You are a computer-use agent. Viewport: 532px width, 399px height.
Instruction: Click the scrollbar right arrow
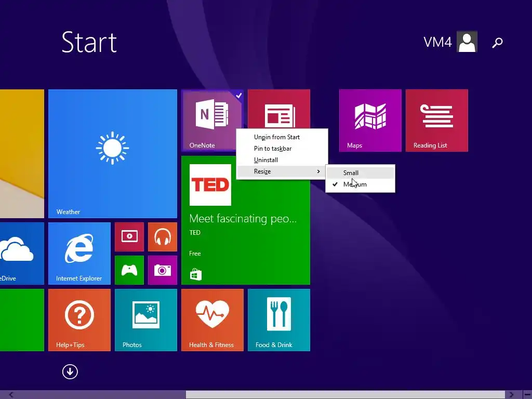[x=511, y=395]
